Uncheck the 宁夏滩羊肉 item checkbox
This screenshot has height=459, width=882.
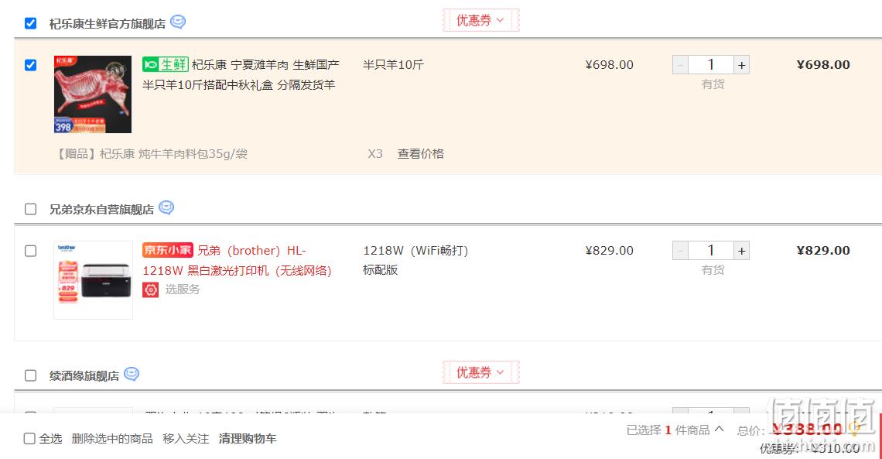coord(30,65)
